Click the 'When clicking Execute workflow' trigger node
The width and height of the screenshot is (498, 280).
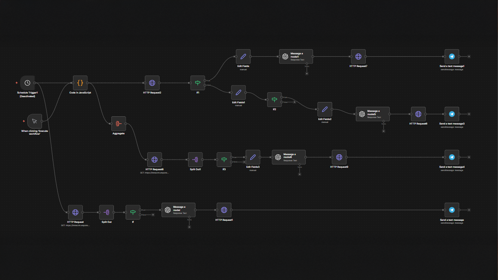[x=34, y=121]
